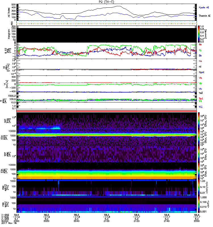Click the date label 2017 Nov 16
213x227 pixels.
click(x=9, y=223)
